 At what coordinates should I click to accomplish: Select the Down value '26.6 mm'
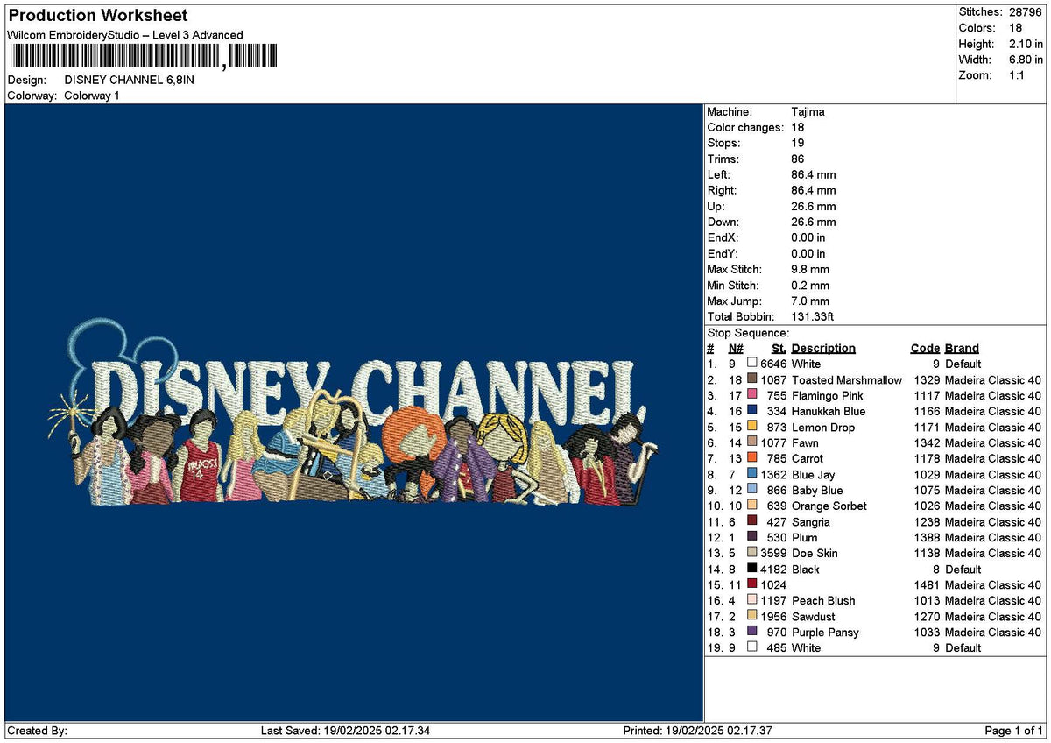[x=814, y=222]
